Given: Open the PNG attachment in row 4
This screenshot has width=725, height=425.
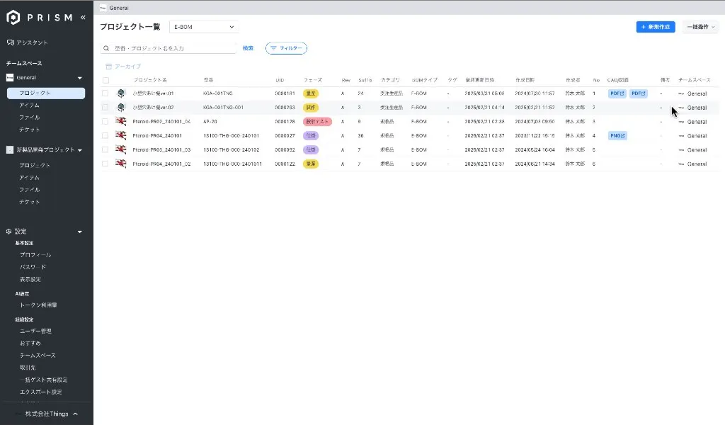Looking at the screenshot, I should 617,135.
